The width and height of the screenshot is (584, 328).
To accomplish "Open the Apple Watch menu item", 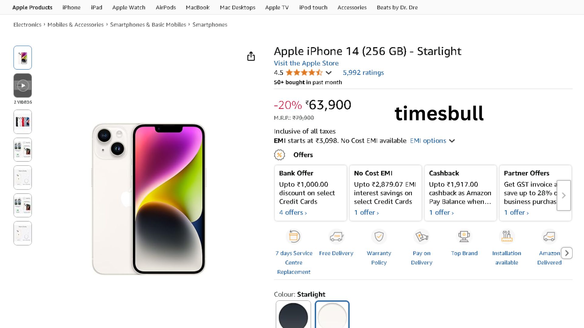I will tap(129, 7).
